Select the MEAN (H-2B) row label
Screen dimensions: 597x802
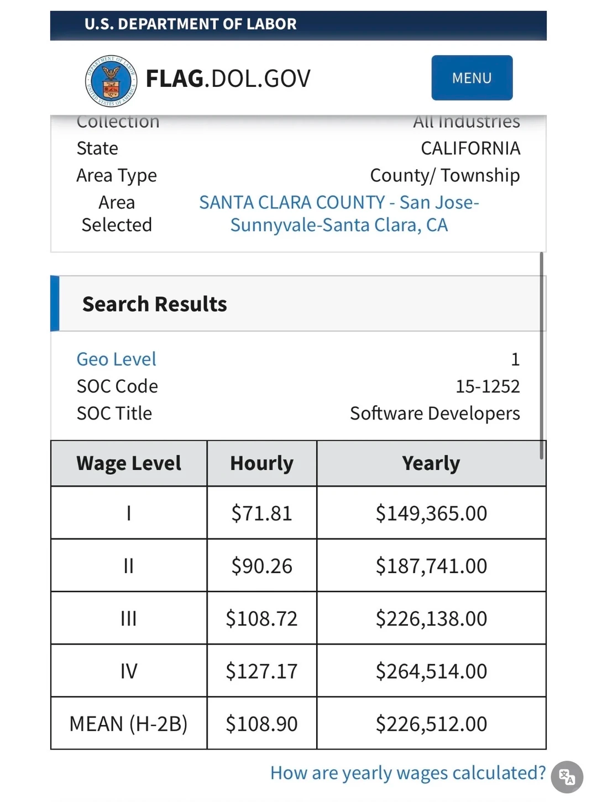click(x=129, y=724)
